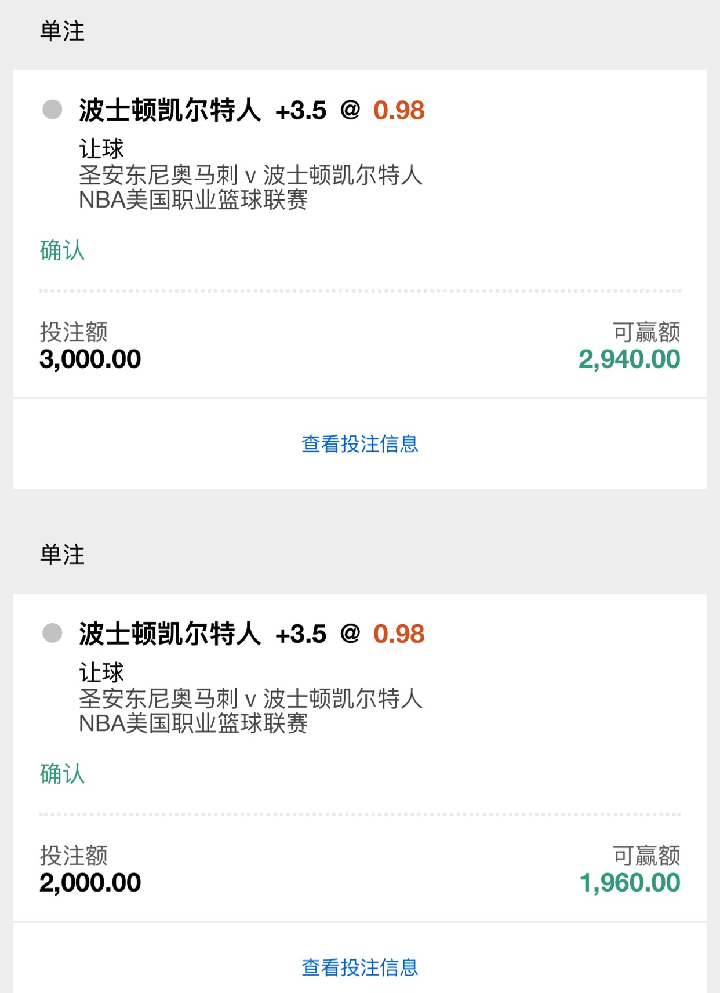Click gray status circle on 2,000.00 bet
This screenshot has height=993, width=720.
(x=52, y=632)
